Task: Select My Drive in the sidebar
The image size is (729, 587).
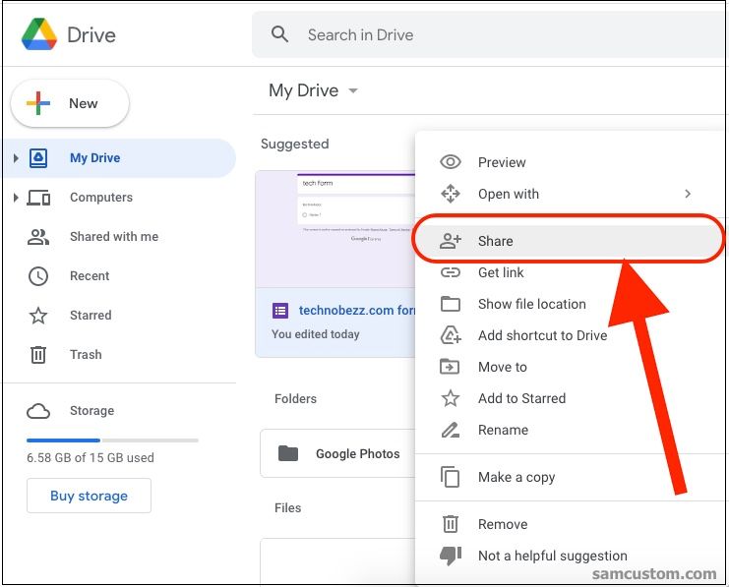Action: pyautogui.click(x=119, y=158)
